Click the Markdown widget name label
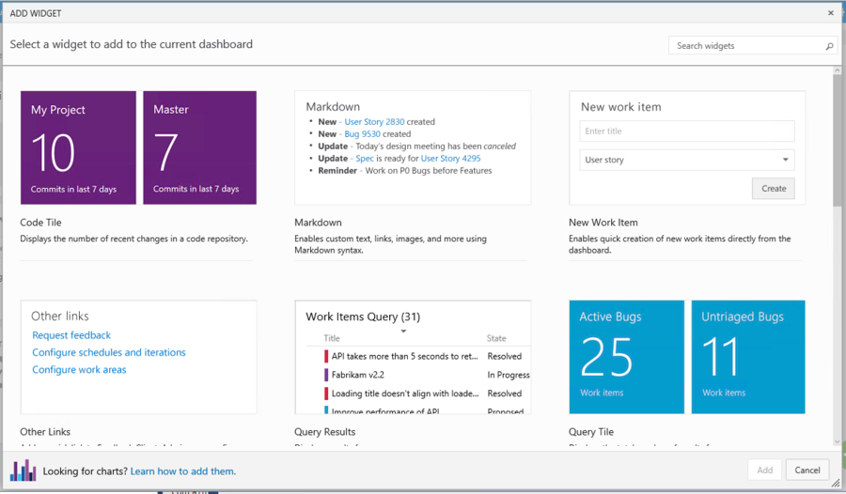This screenshot has height=494, width=846. click(x=318, y=223)
